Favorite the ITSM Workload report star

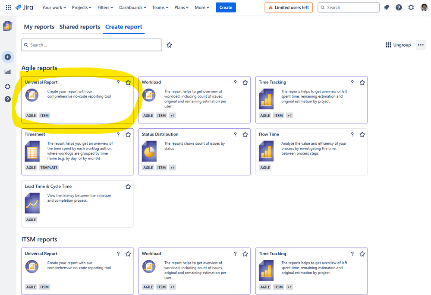pyautogui.click(x=245, y=254)
